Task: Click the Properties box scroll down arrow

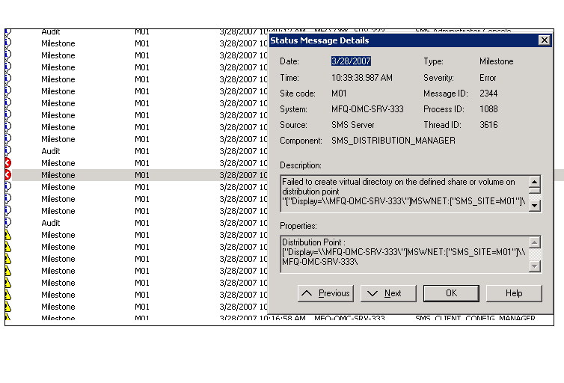Action: coord(535,266)
